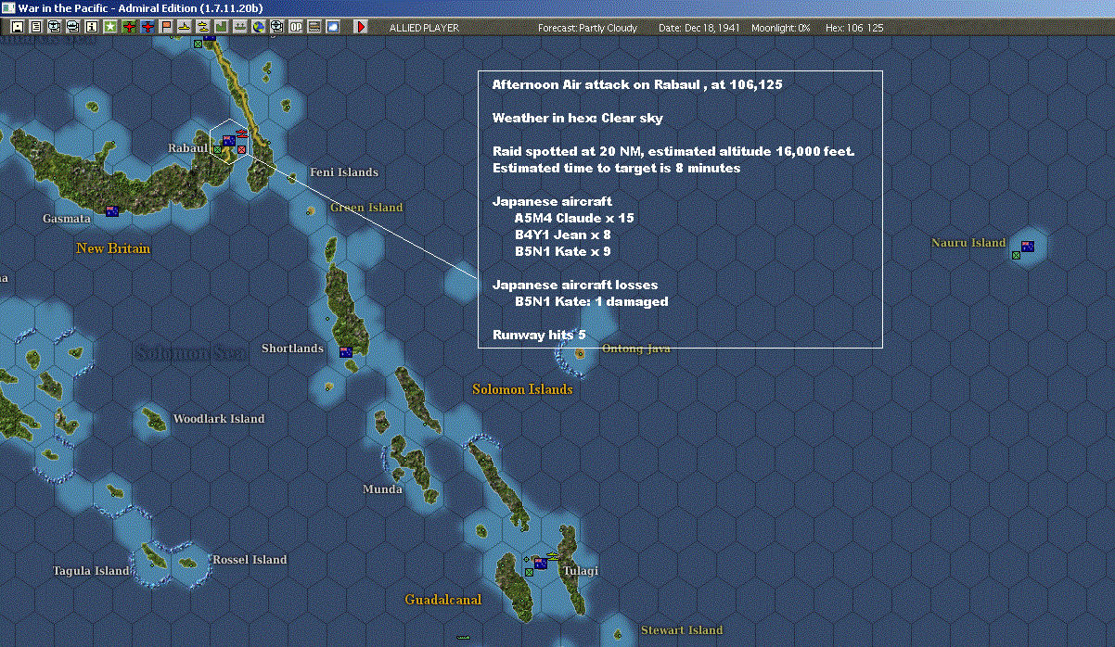Click the 'Ontong Java' map label
The width and height of the screenshot is (1115, 647).
pyautogui.click(x=636, y=349)
